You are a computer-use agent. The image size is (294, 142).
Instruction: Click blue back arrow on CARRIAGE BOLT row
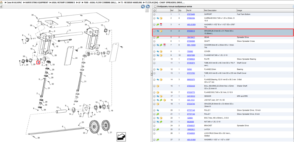point(158,18)
